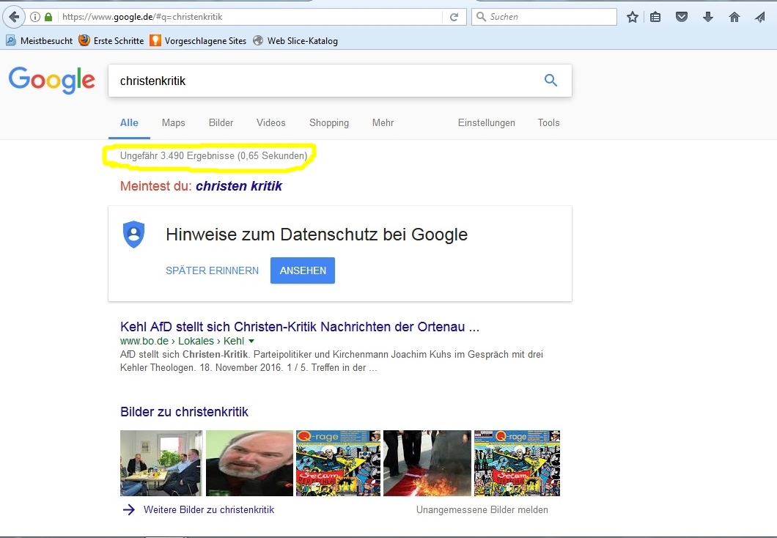Open the last Q-rage comic thumbnail
Viewport: 777px width, 538px height.
517,463
